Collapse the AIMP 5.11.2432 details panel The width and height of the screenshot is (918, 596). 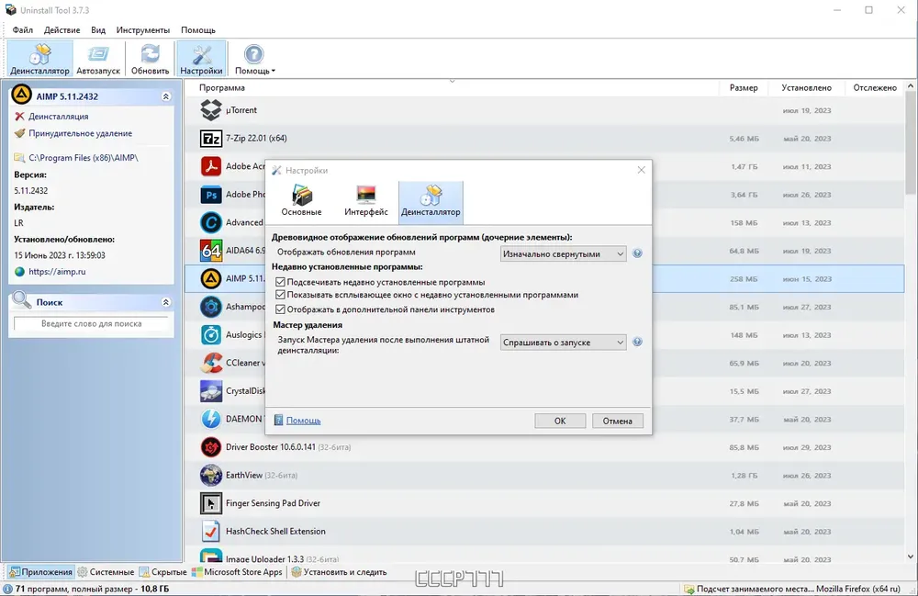point(166,96)
